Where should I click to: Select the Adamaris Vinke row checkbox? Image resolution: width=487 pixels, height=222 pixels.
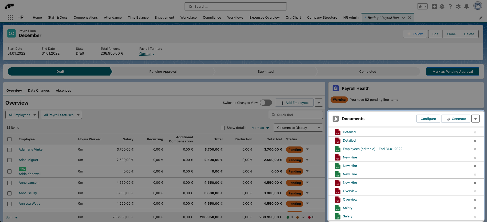9,150
